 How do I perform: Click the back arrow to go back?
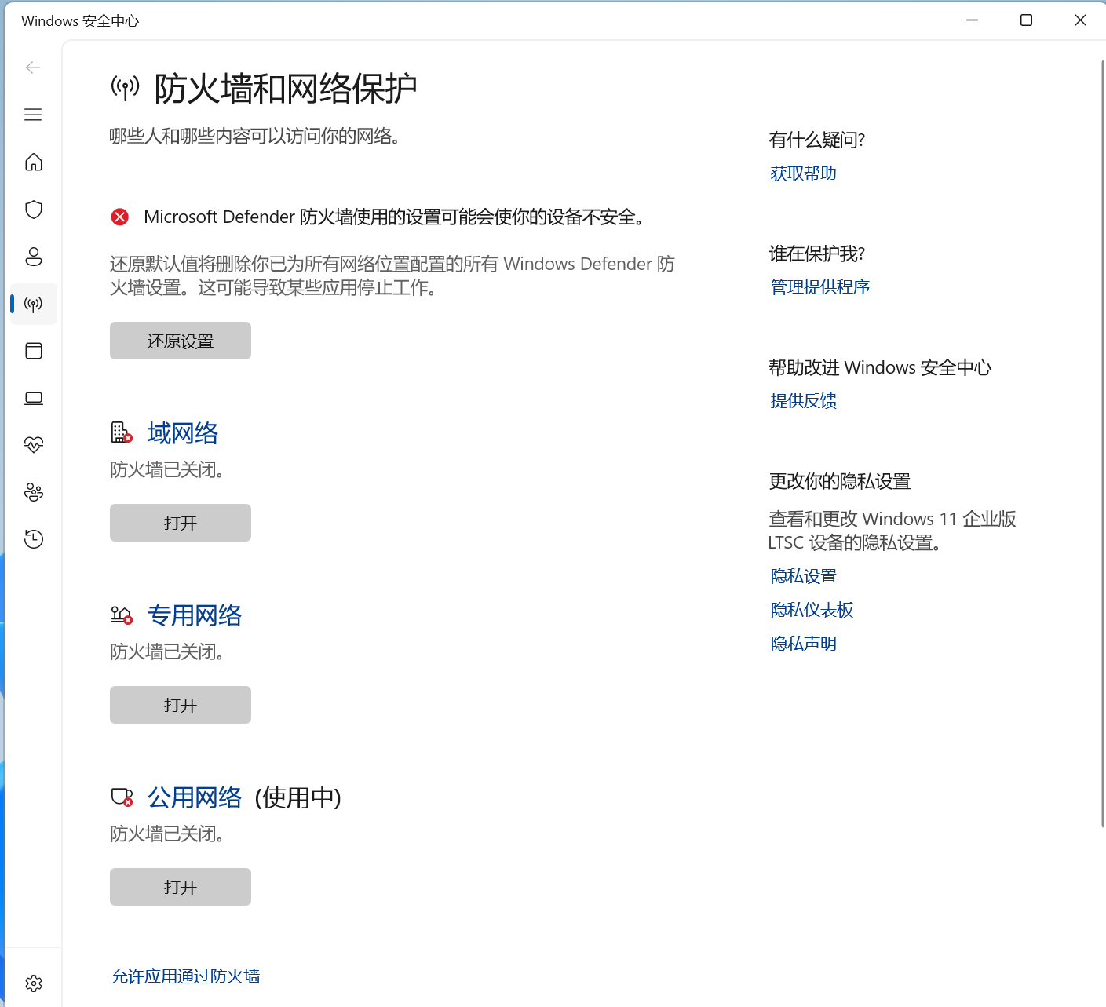tap(33, 67)
